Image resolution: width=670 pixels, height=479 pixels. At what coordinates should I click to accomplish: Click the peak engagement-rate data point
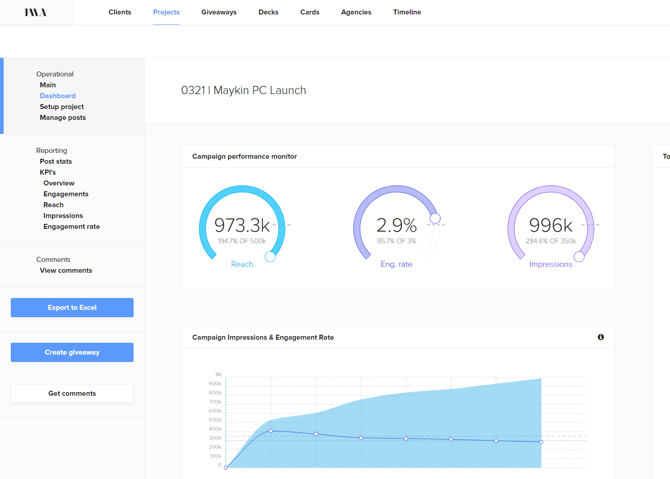271,431
